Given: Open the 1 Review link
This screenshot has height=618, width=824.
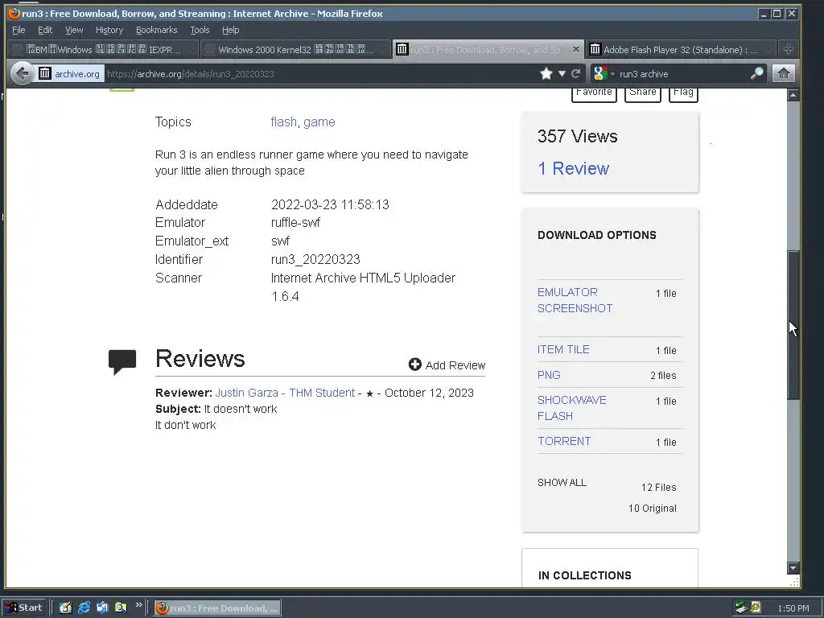Looking at the screenshot, I should pyautogui.click(x=573, y=168).
